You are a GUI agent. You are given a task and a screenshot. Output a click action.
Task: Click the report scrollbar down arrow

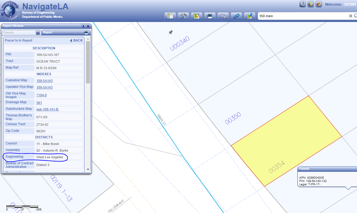tap(88, 169)
